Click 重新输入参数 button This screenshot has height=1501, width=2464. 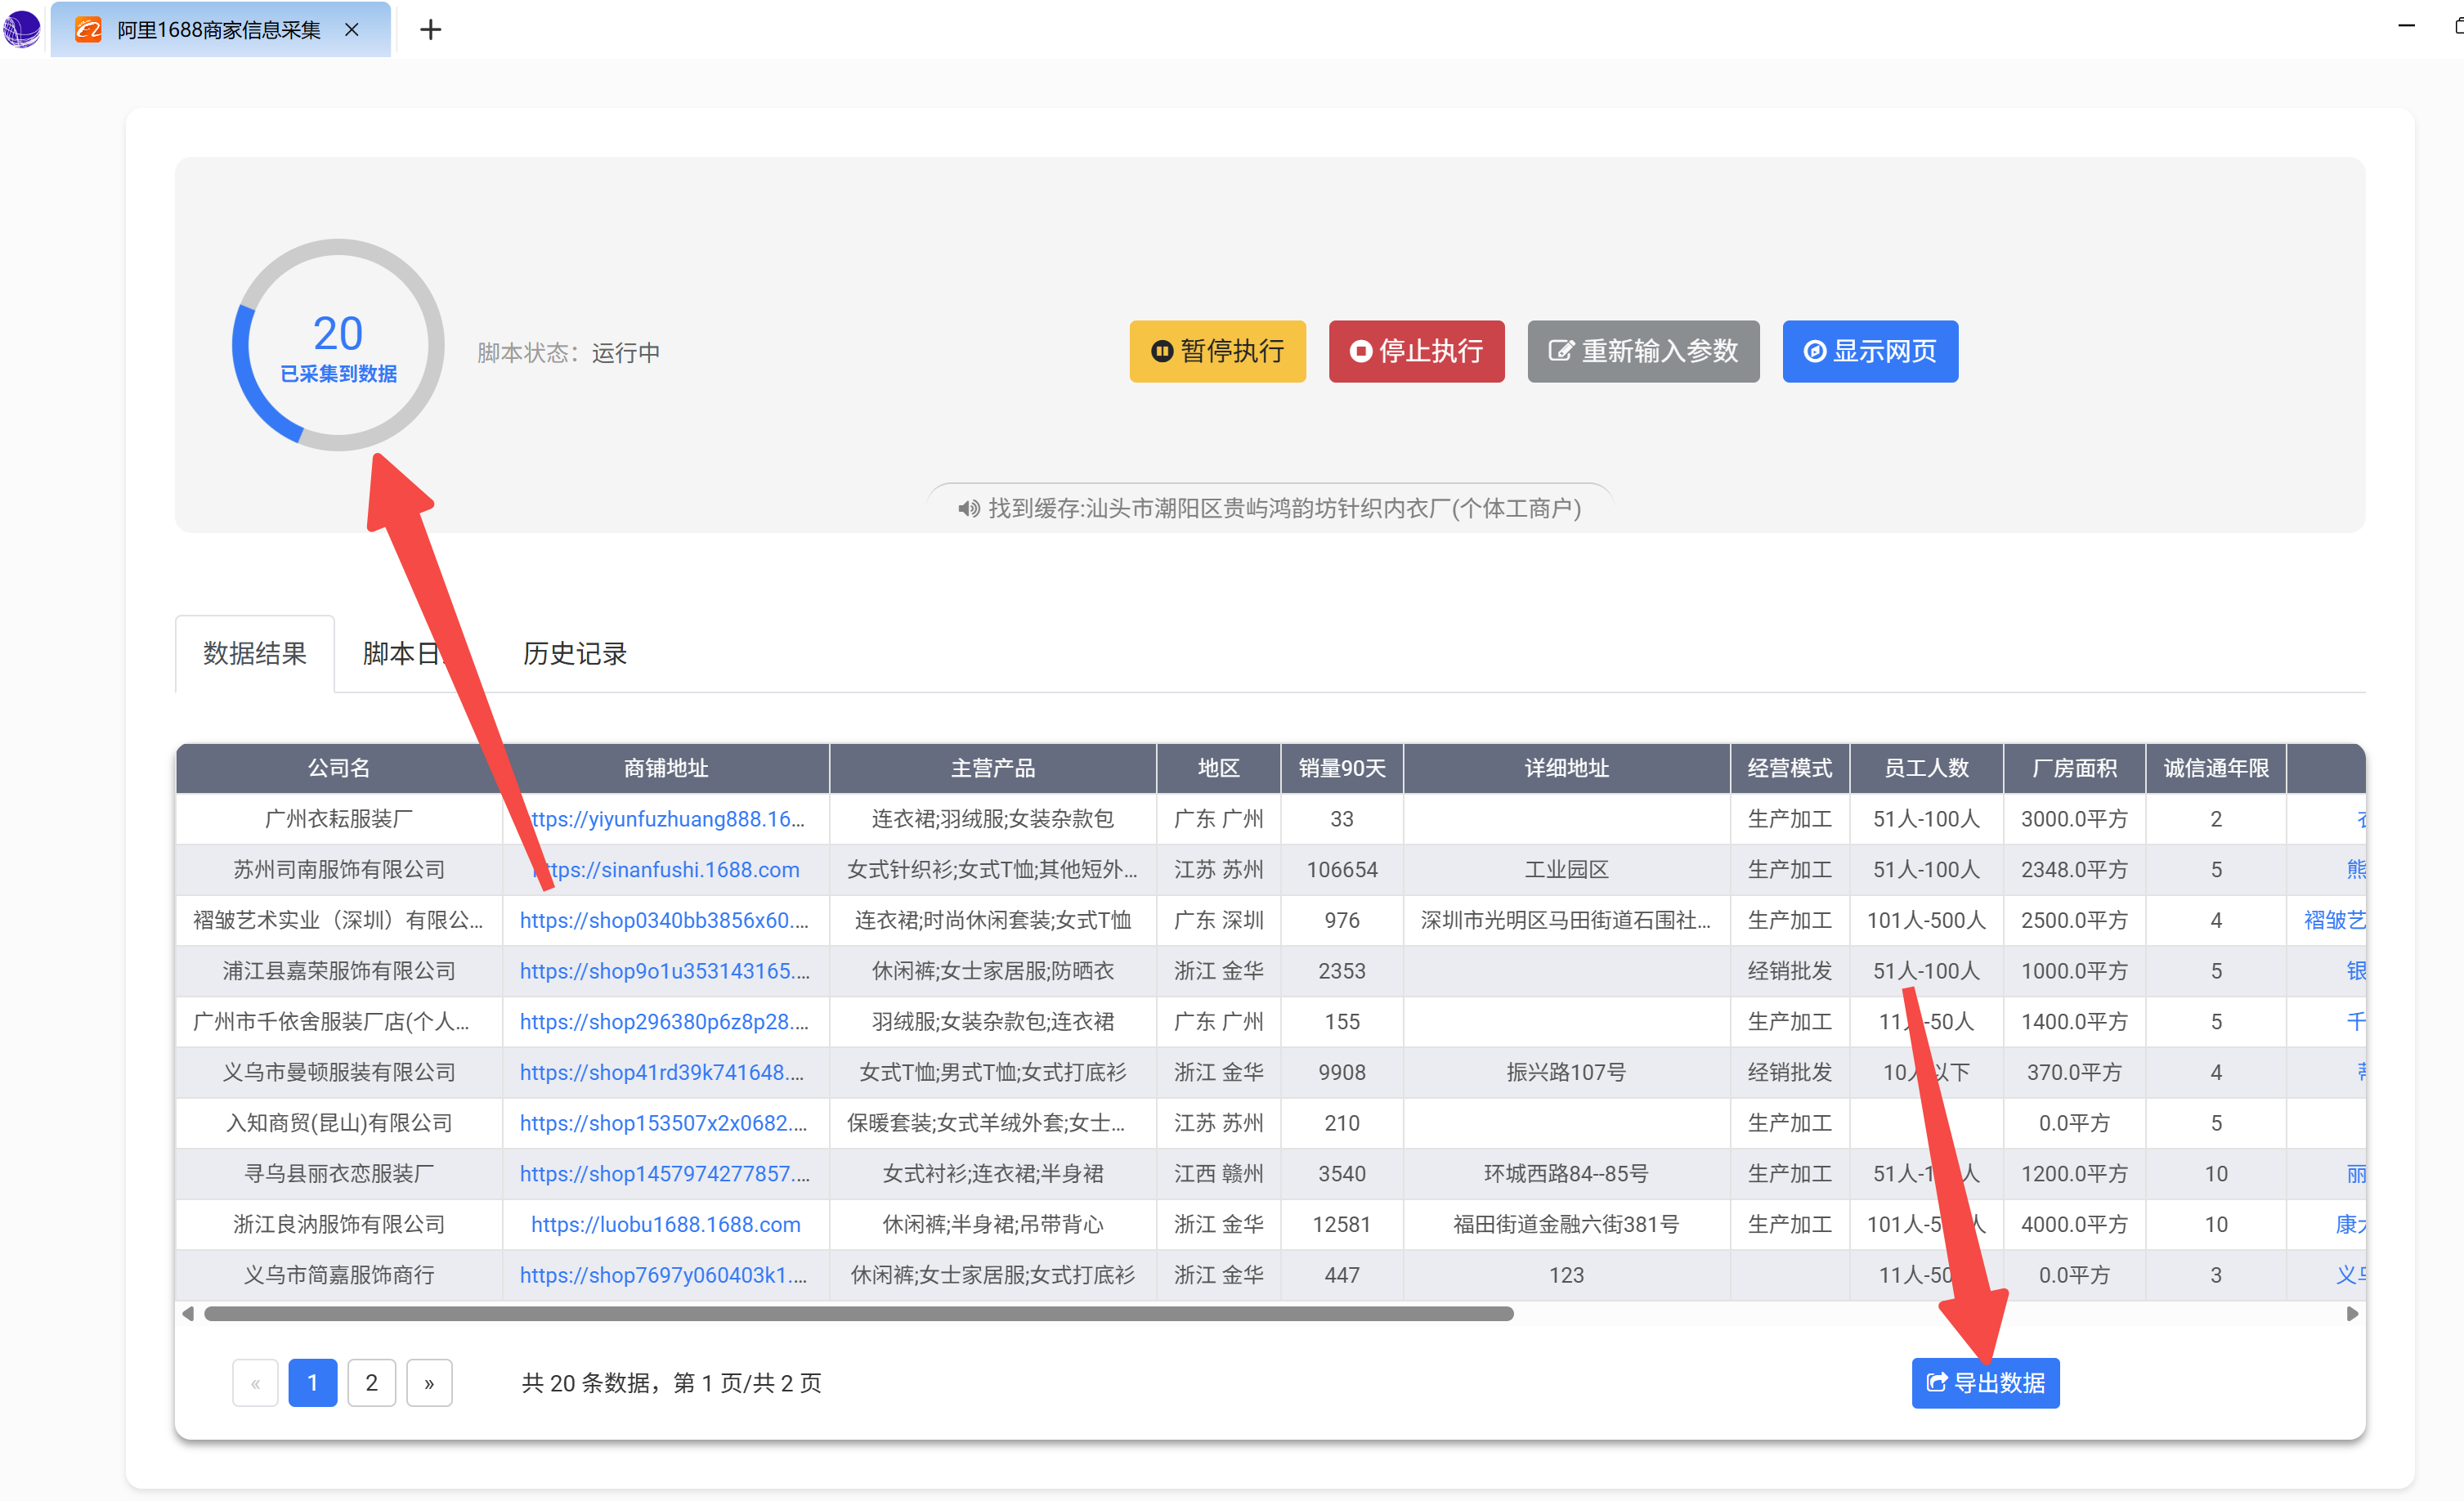coord(1643,351)
